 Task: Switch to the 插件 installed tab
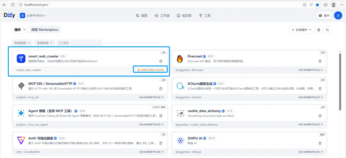tap(20, 30)
